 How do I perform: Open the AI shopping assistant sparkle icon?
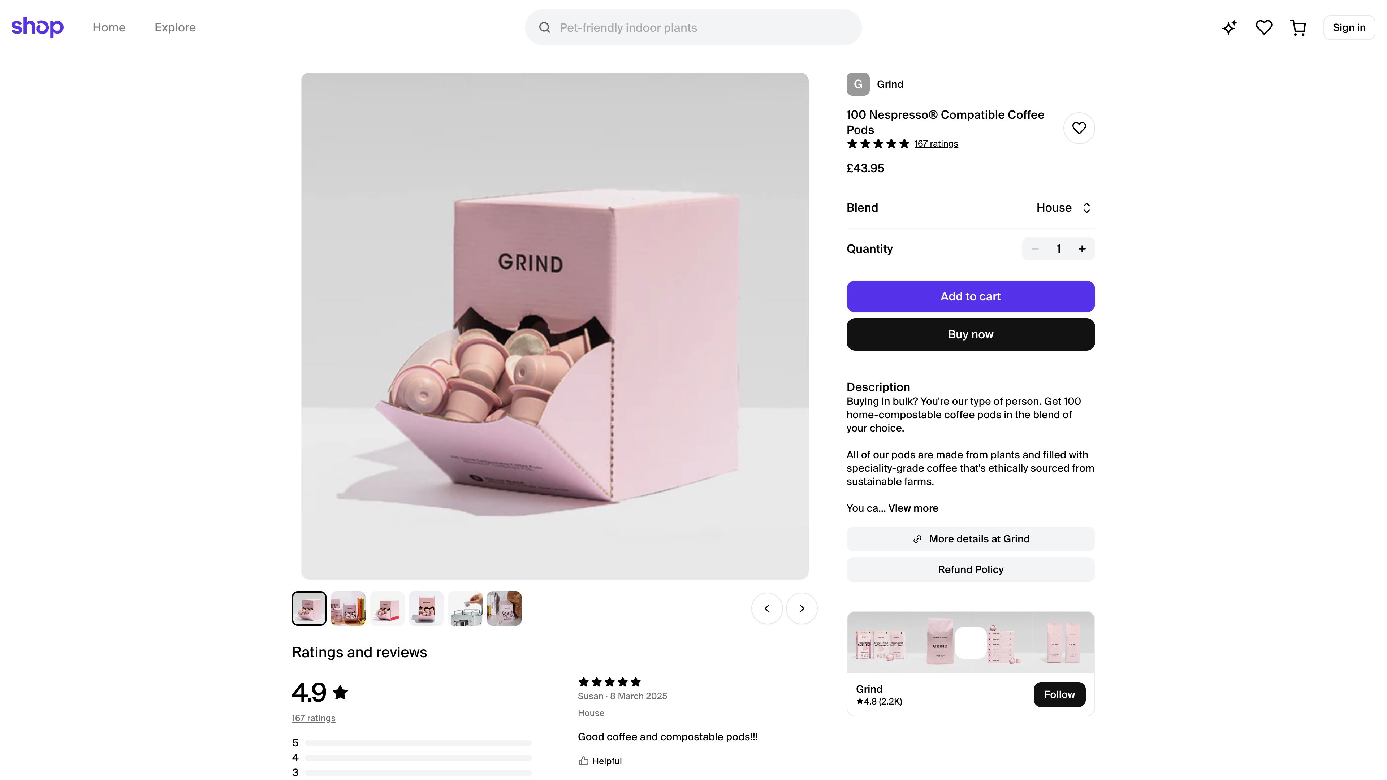pos(1229,27)
